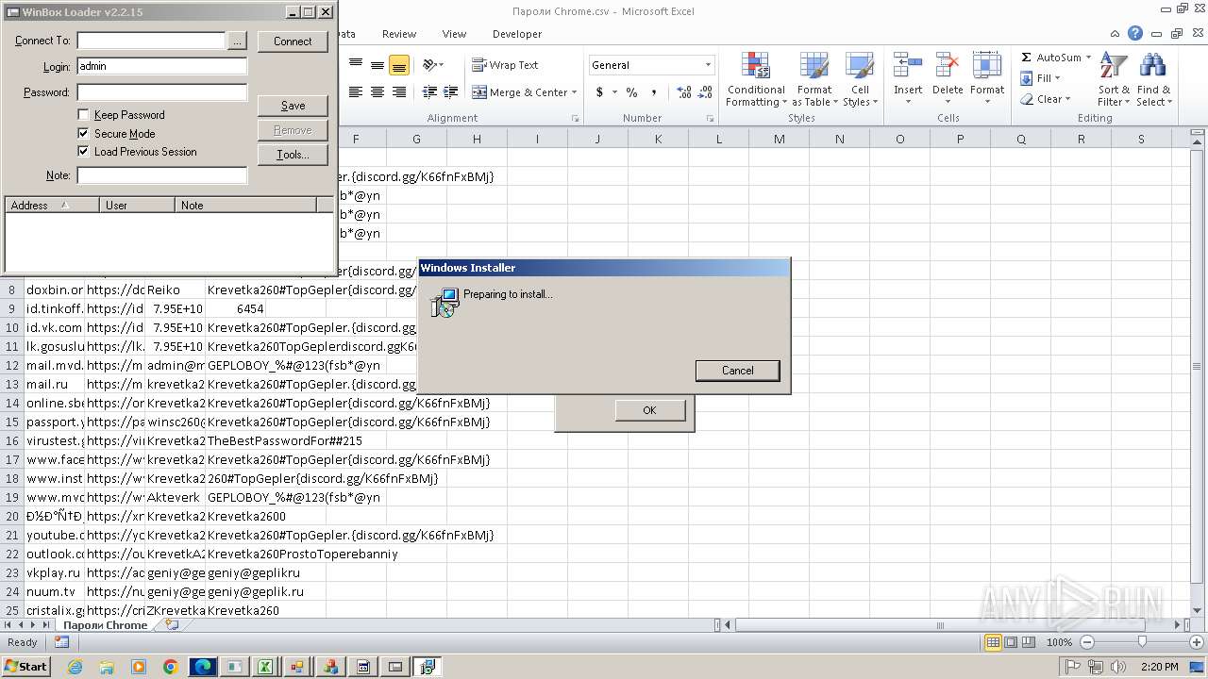1208x679 pixels.
Task: Click AutoSum in Editing group
Action: 1050,58
